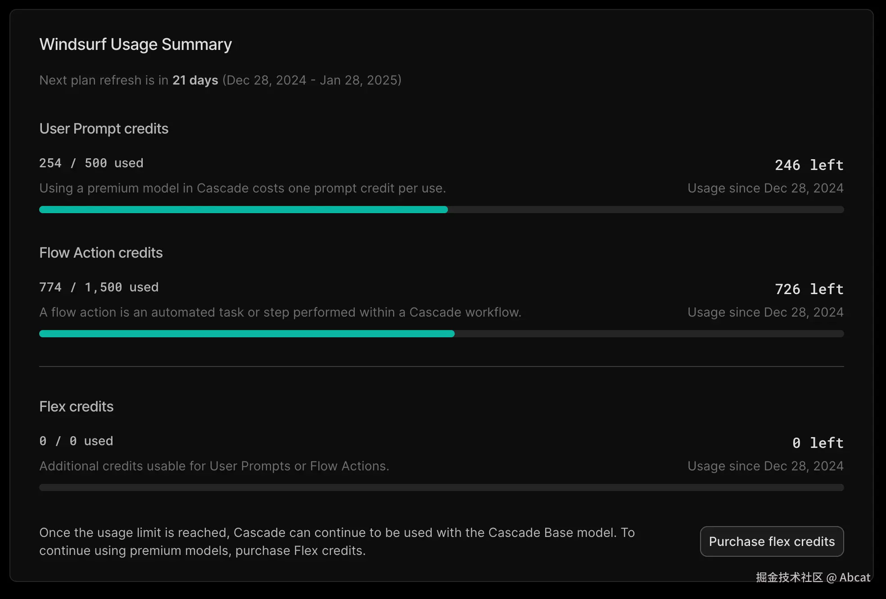Click the usage limit reached notice paragraph

[x=337, y=541]
